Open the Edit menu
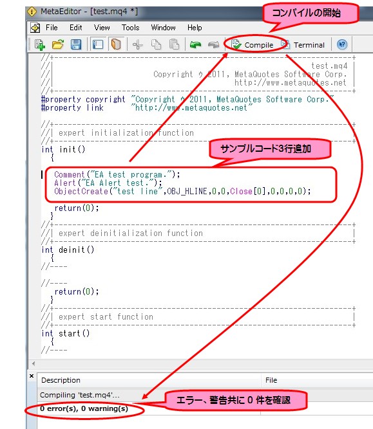The width and height of the screenshot is (373, 429). (75, 28)
